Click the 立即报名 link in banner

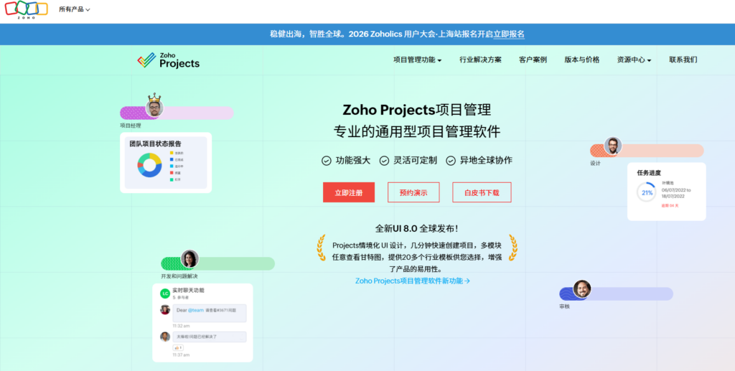pos(509,34)
